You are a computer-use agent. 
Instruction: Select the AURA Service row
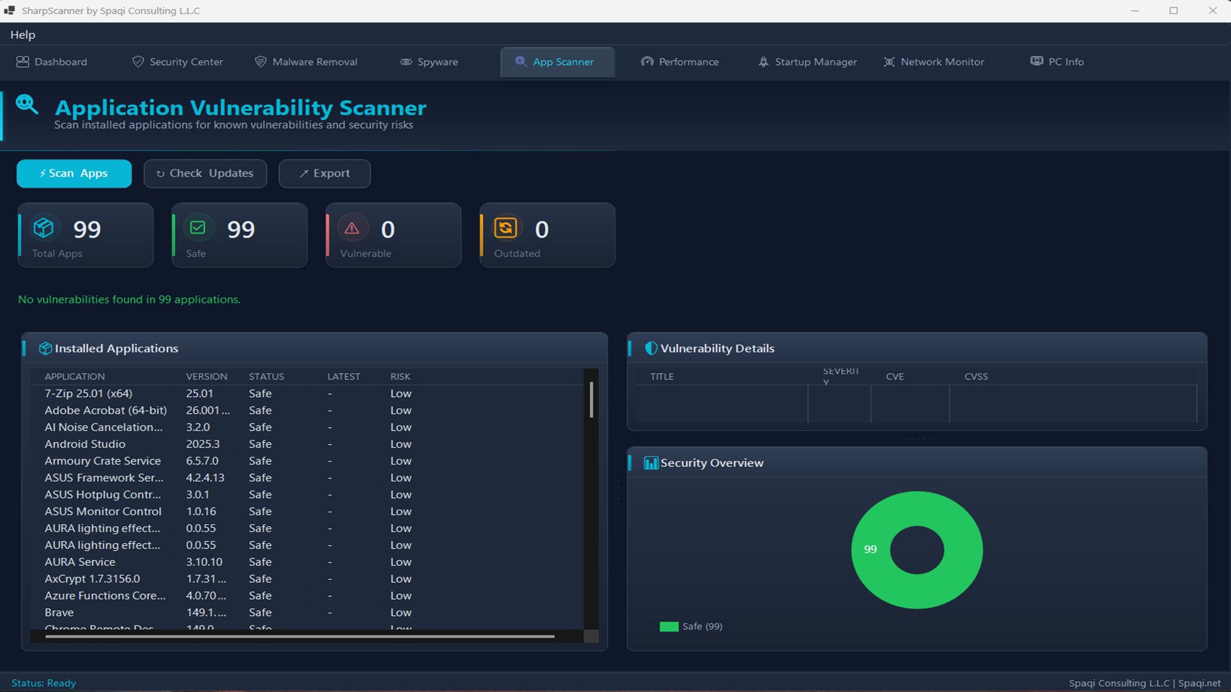pyautogui.click(x=308, y=562)
